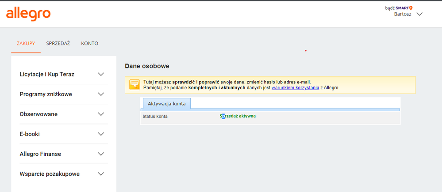Expand the Obserwowane section arrow
Image resolution: width=442 pixels, height=192 pixels.
pyautogui.click(x=101, y=114)
